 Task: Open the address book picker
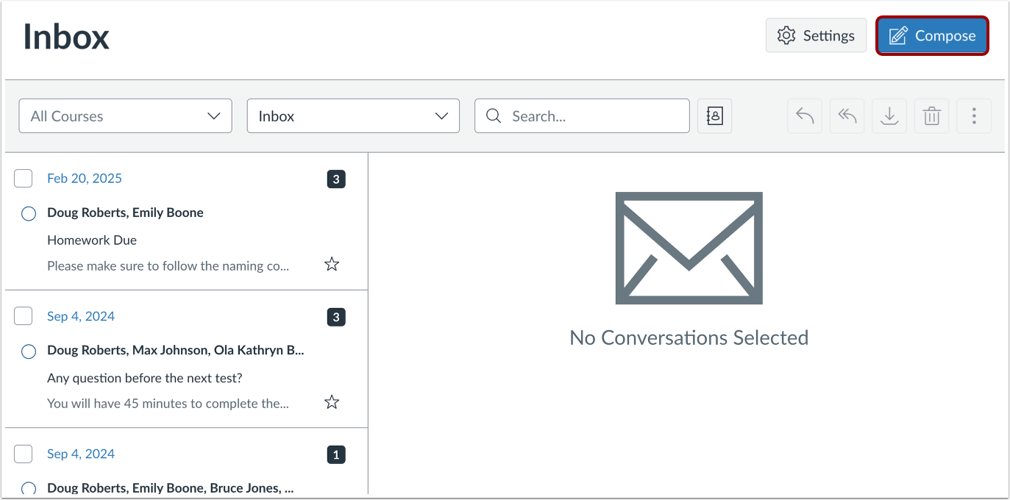714,115
